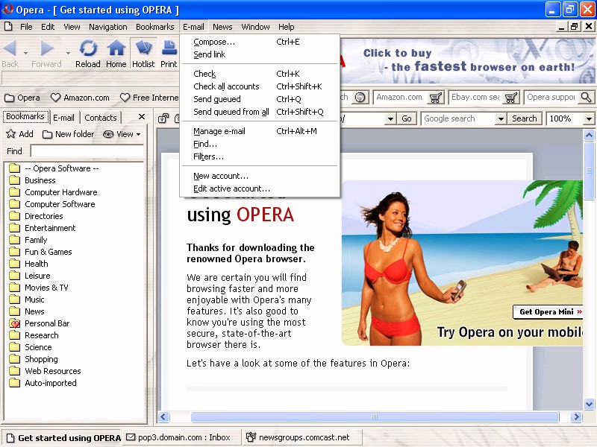Viewport: 597px width, 447px height.
Task: Open the Entertainment bookmarks folder
Action: (x=43, y=228)
